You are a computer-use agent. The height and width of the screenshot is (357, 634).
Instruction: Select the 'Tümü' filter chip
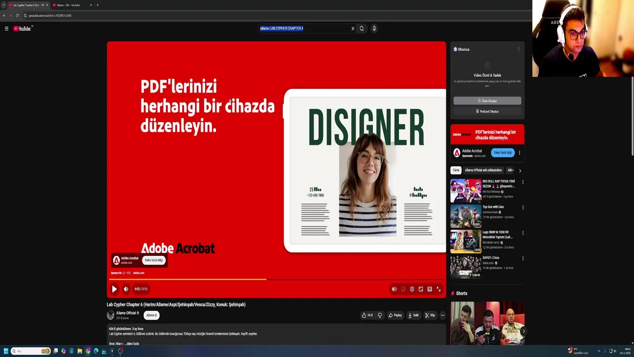456,170
